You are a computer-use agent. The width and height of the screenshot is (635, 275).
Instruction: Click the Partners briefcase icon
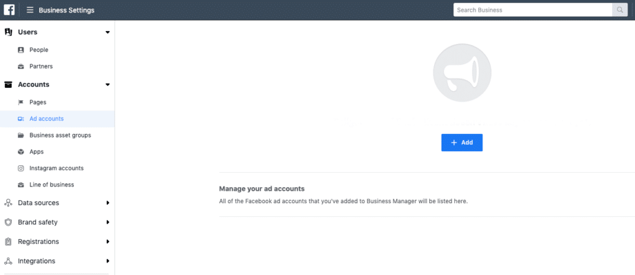[x=21, y=66]
